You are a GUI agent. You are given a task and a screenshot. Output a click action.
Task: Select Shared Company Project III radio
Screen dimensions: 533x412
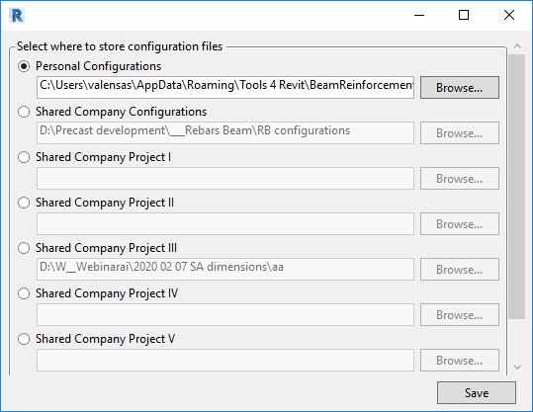(24, 248)
